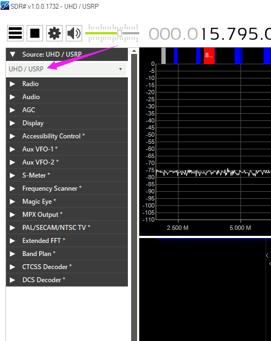The height and width of the screenshot is (341, 271).
Task: Expand the Aux VFO-2 panel
Action: coord(67,162)
